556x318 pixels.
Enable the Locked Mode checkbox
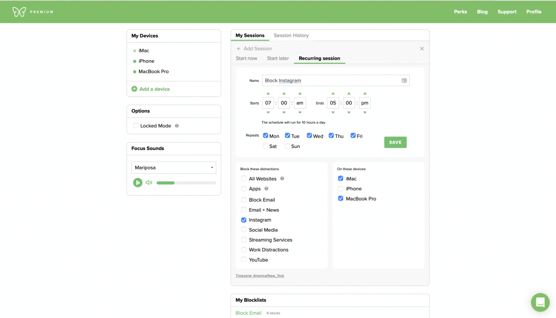136,126
